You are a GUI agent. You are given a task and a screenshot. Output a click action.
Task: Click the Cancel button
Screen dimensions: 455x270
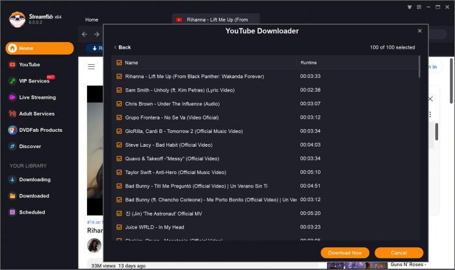click(x=398, y=252)
